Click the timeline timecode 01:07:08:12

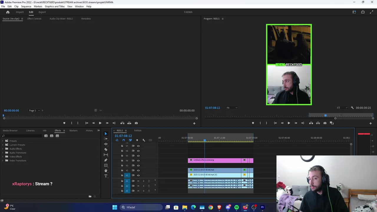coord(123,136)
